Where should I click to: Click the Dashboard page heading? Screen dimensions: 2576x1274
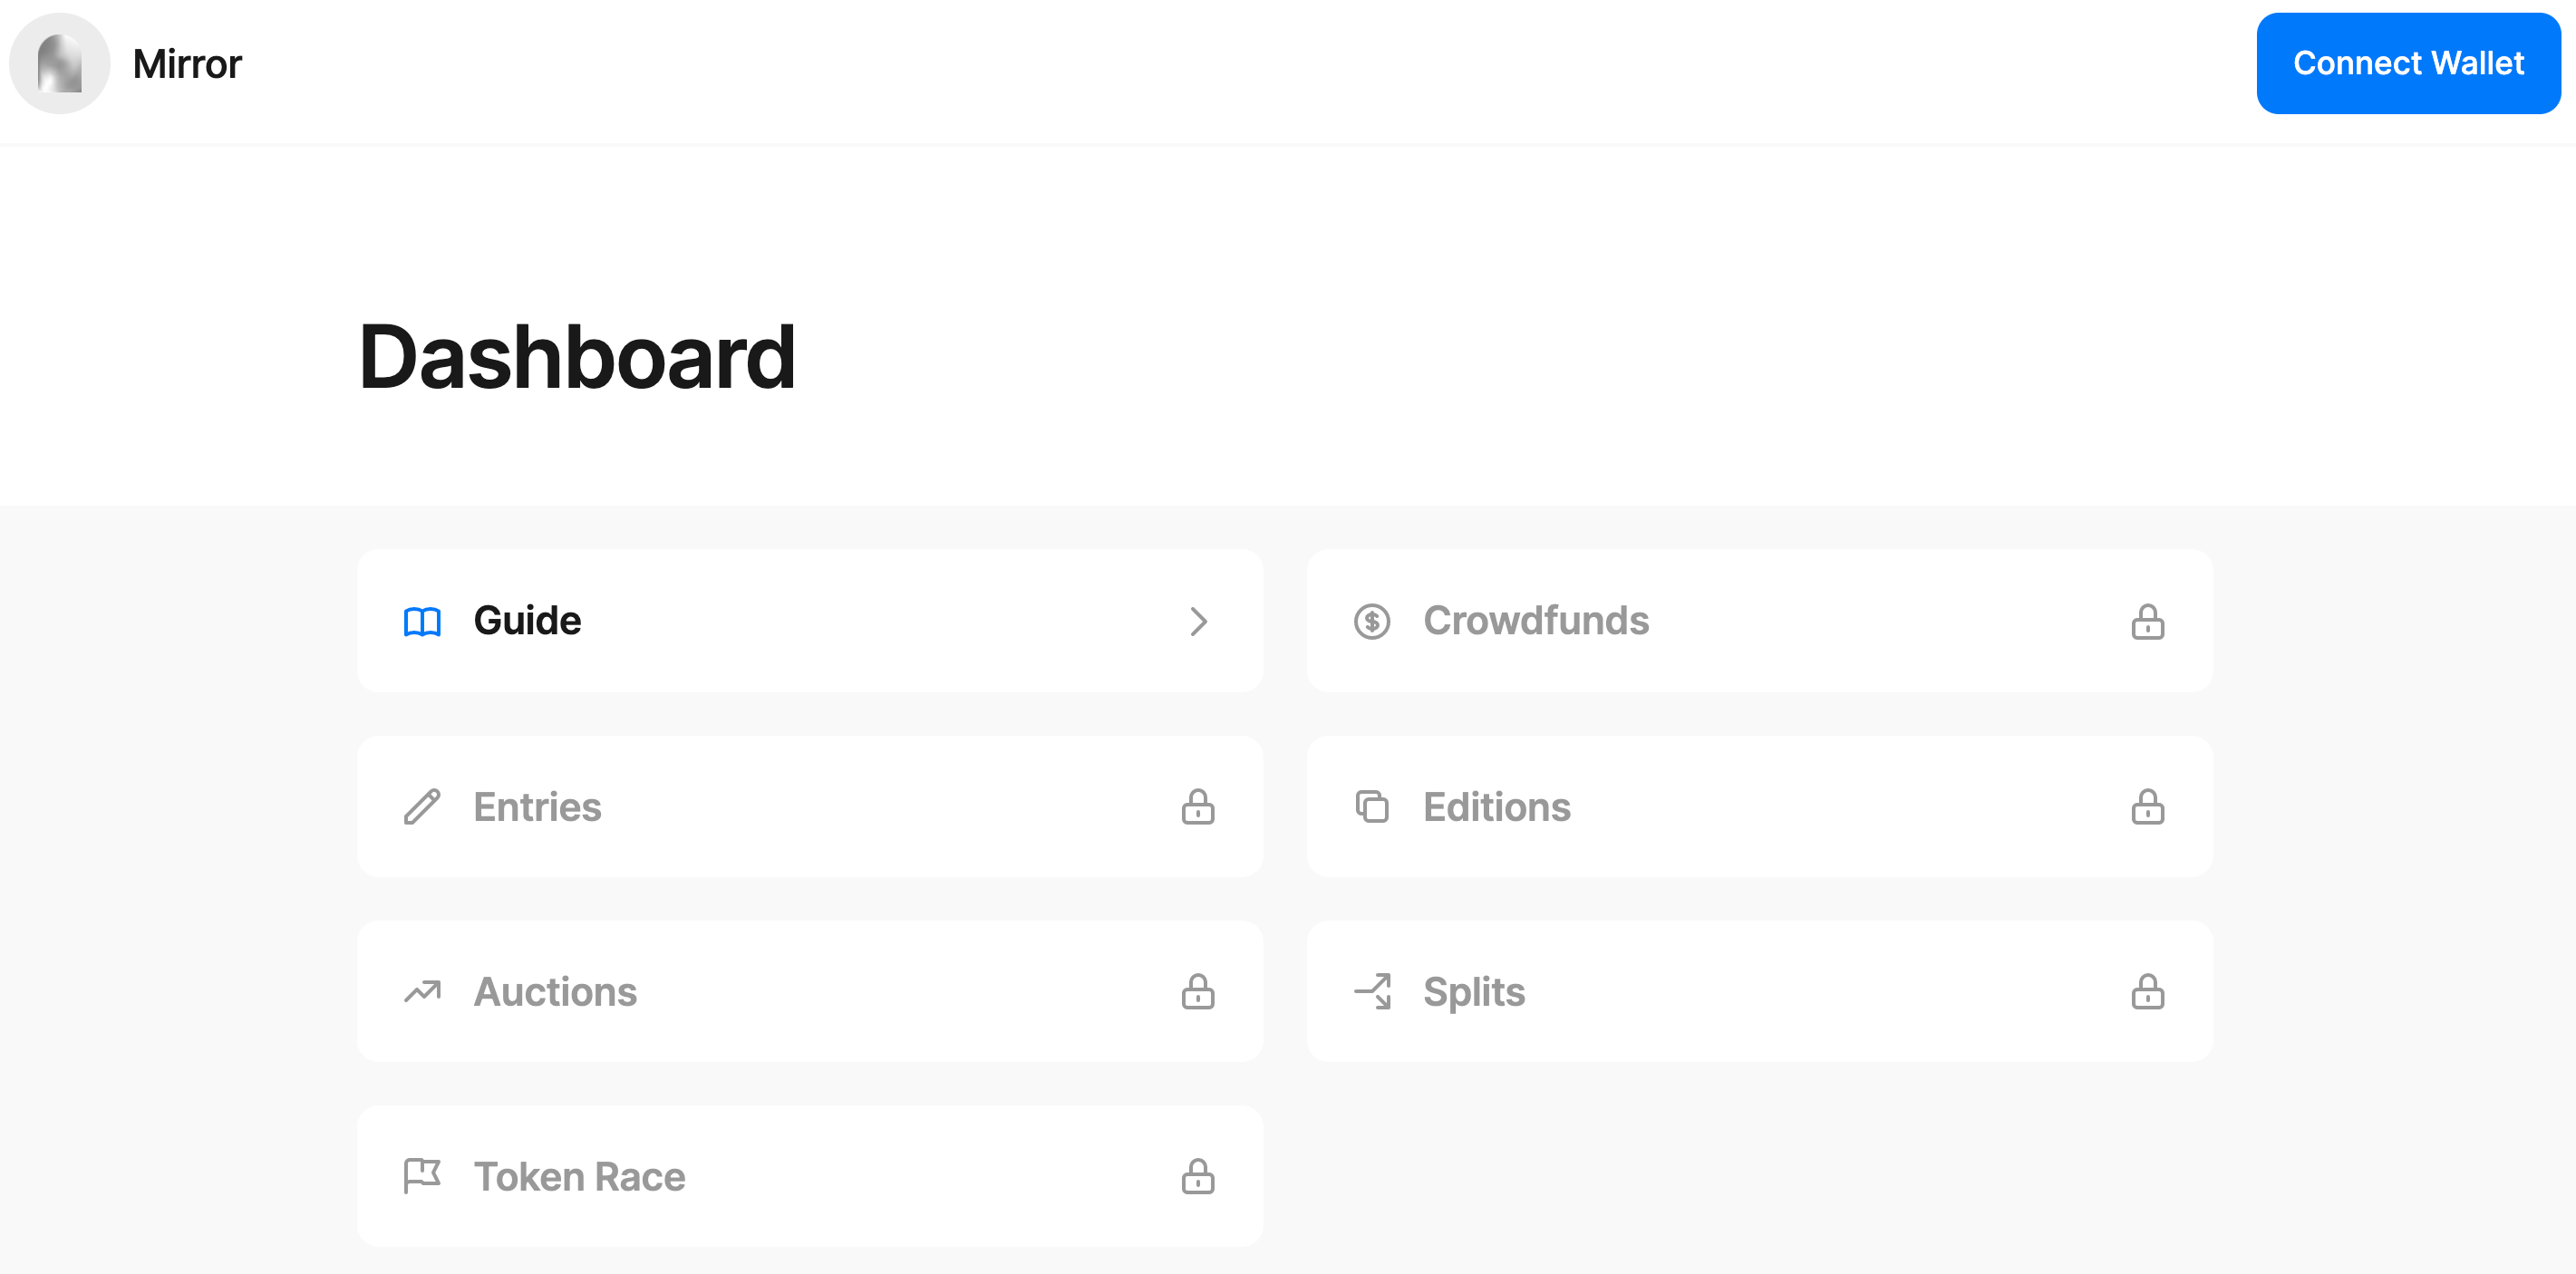point(577,357)
